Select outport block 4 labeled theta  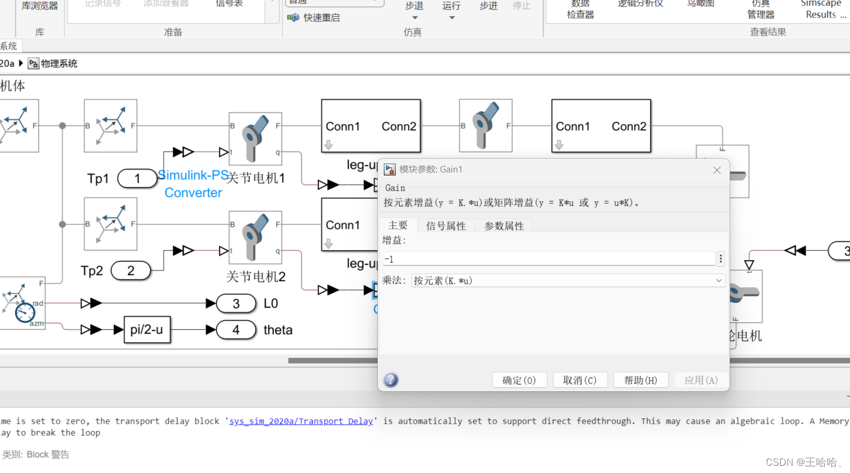tap(236, 330)
